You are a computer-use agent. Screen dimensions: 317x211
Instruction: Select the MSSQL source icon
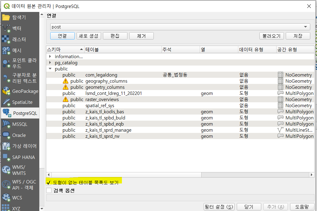[6, 124]
